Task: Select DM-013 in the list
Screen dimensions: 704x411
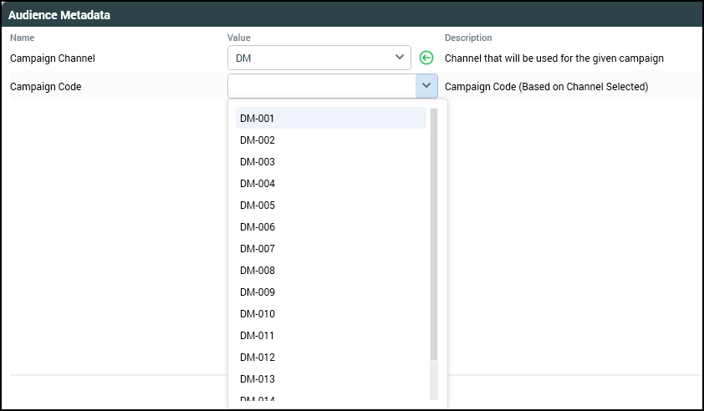Action: (258, 379)
